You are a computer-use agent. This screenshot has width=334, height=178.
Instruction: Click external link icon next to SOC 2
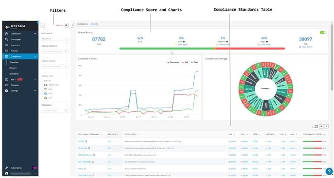85,168
